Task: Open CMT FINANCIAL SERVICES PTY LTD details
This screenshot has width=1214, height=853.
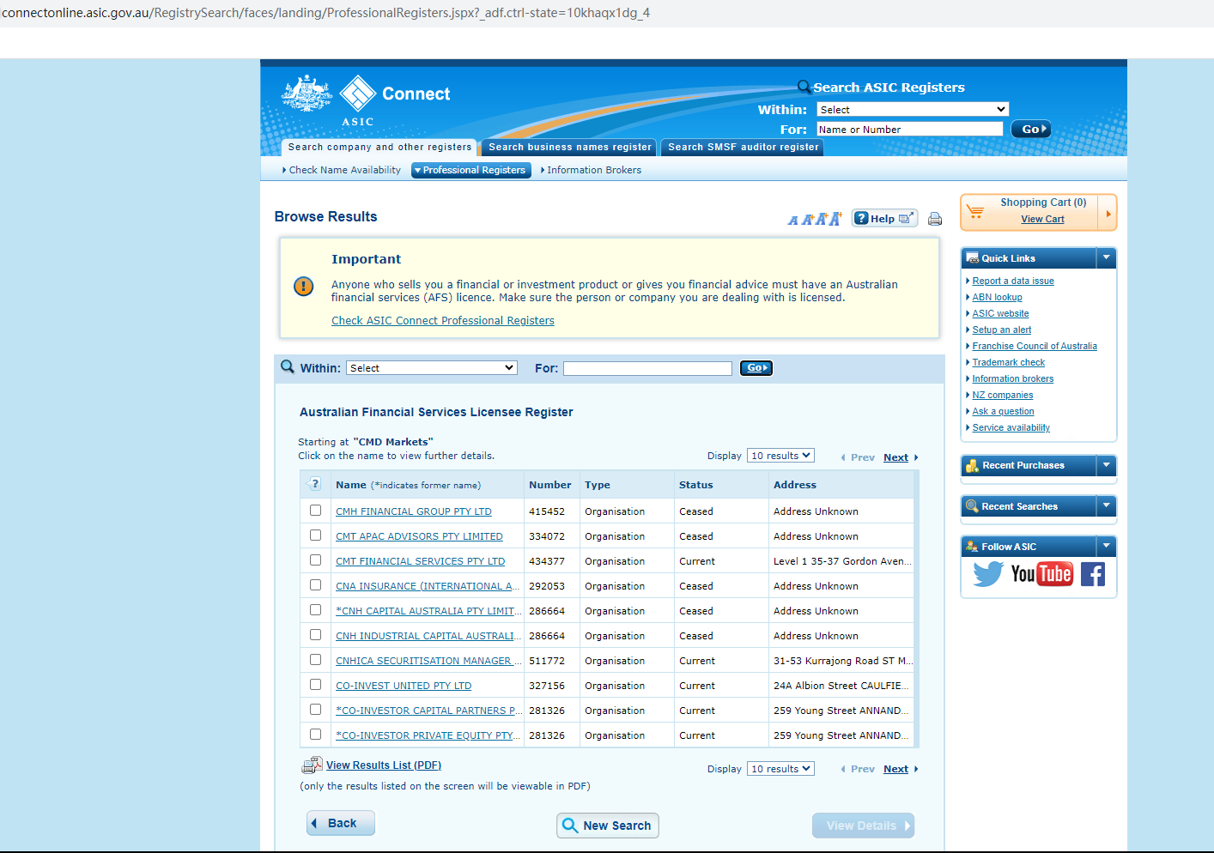Action: coord(421,561)
